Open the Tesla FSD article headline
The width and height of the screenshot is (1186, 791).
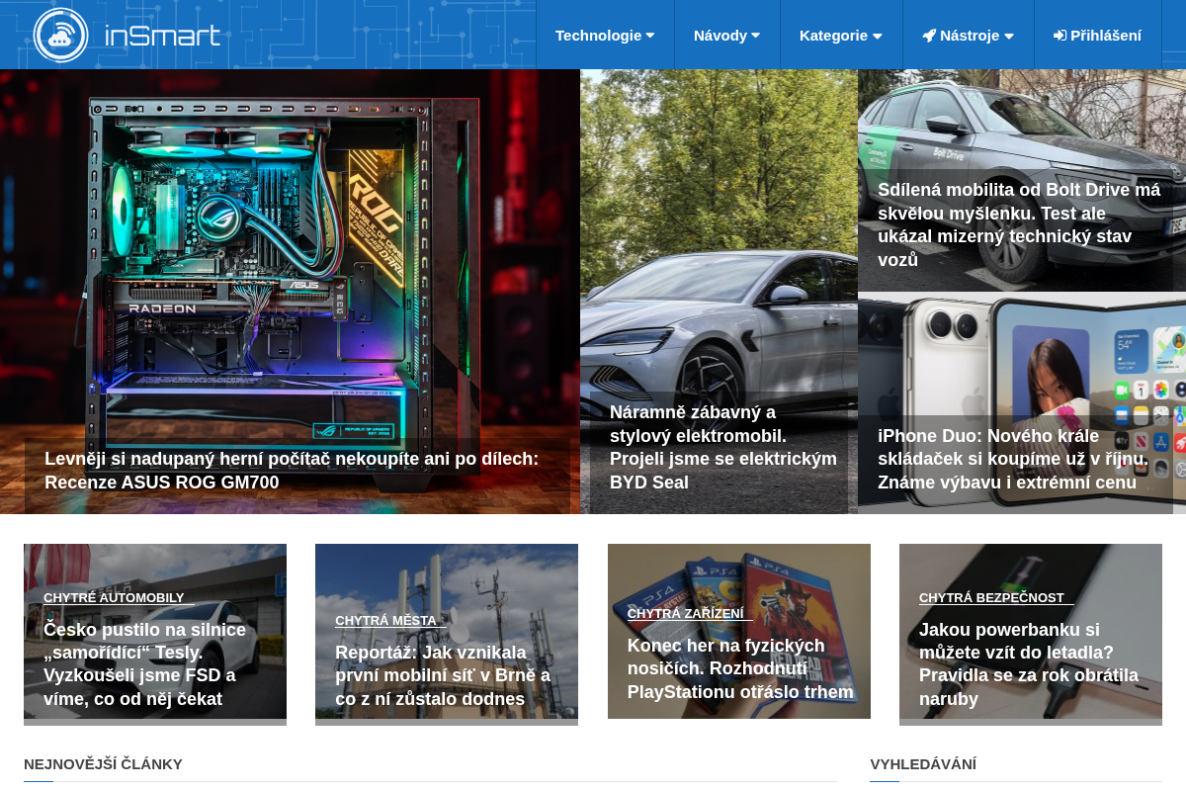tap(144, 664)
